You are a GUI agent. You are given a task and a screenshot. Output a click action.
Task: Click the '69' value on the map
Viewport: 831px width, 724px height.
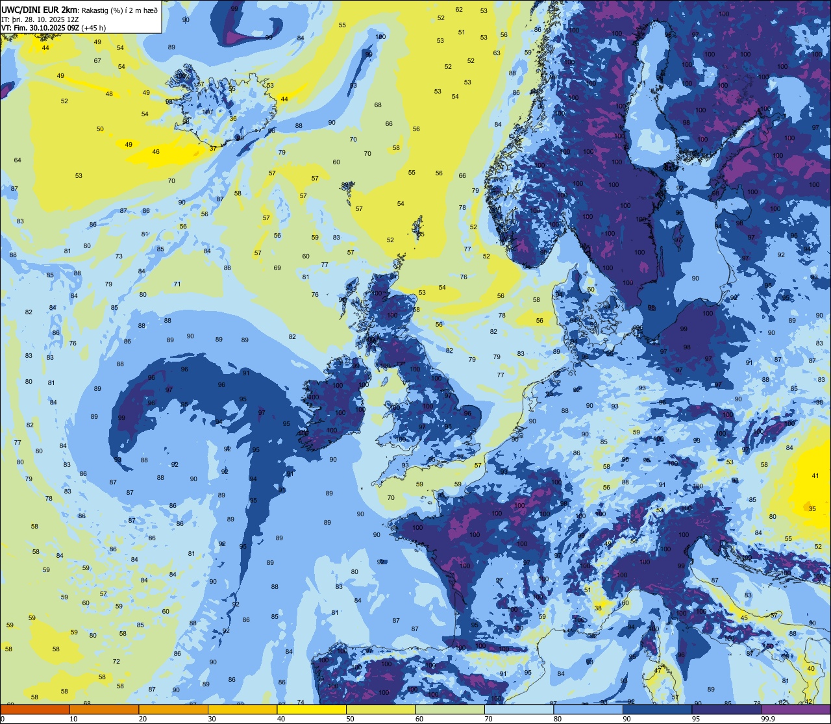pos(277,268)
